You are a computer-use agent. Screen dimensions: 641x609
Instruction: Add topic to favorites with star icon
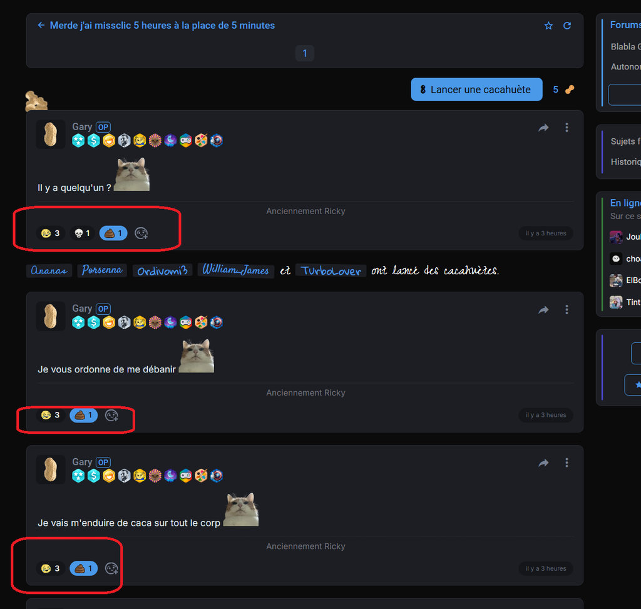pos(548,26)
